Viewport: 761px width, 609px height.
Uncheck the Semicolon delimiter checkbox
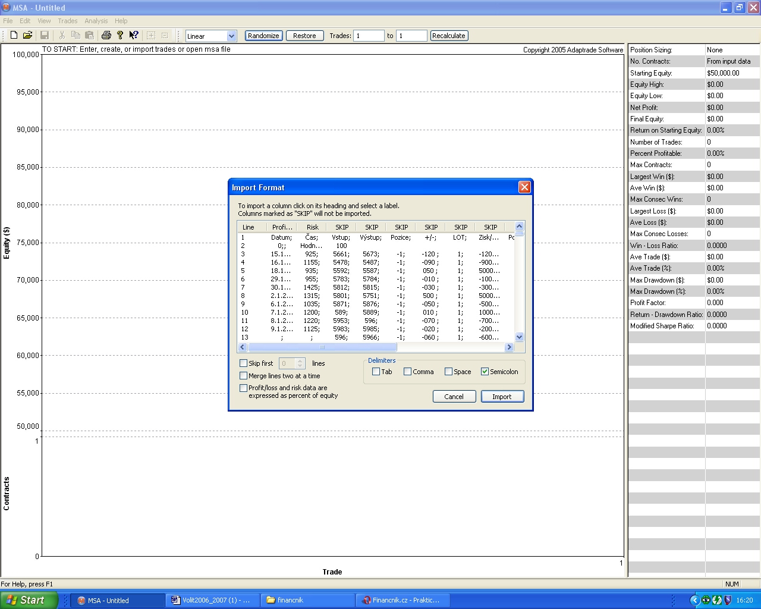pyautogui.click(x=485, y=372)
